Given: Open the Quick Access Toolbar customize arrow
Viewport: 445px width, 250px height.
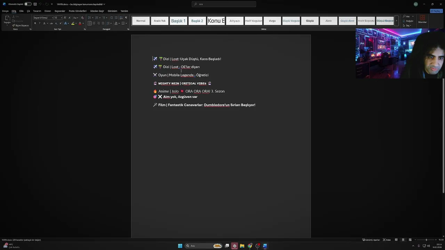Looking at the screenshot, I should 52,4.
